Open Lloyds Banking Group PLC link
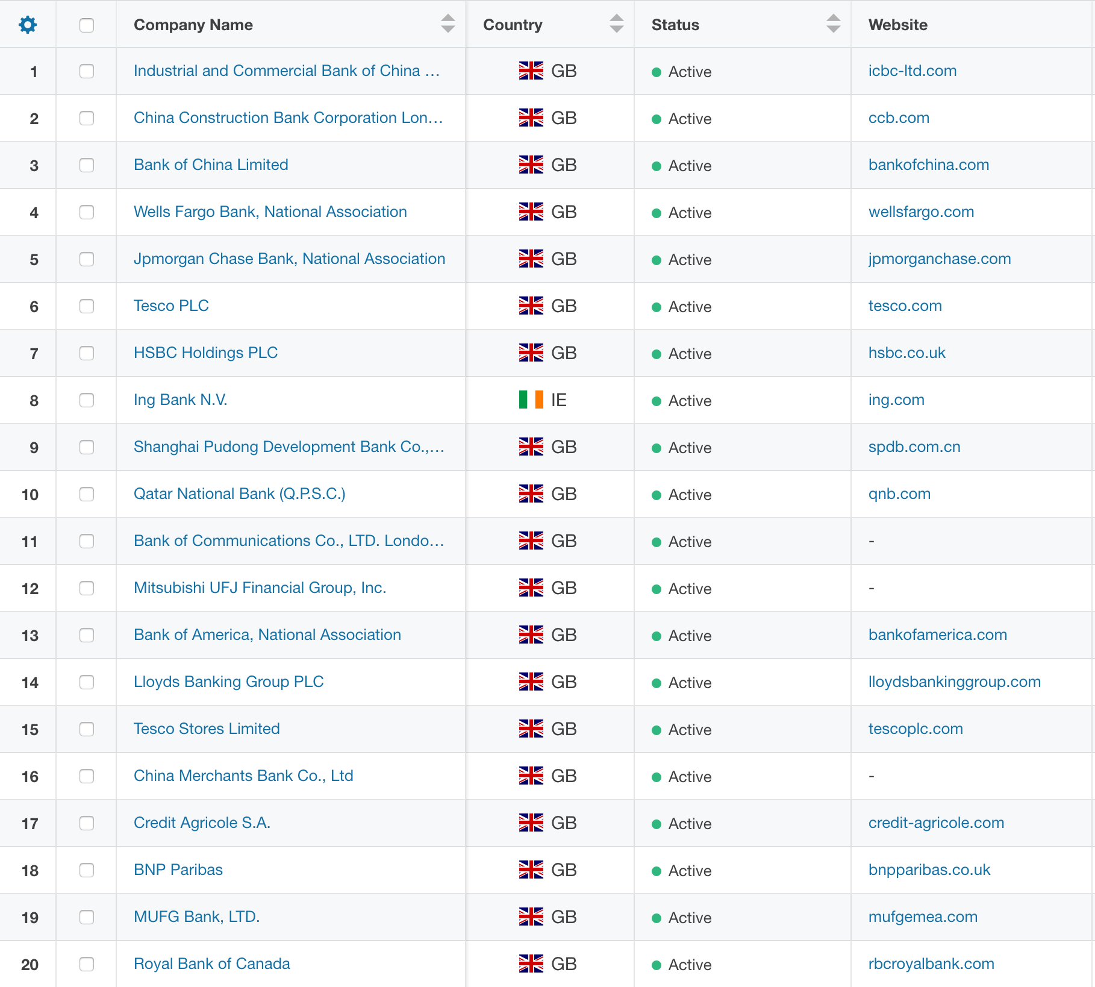The width and height of the screenshot is (1095, 987). click(x=229, y=682)
